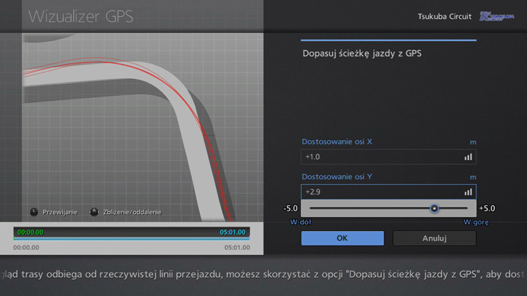Click the Wizualizer GPS title
Screen dimensions: 527x296
[81, 16]
